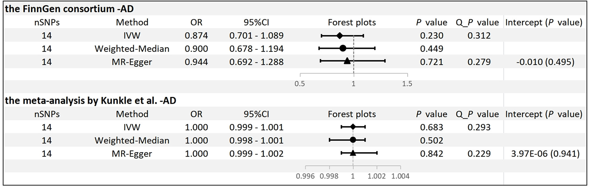Click the FinnGen consortium -AD title

pos(69,9)
